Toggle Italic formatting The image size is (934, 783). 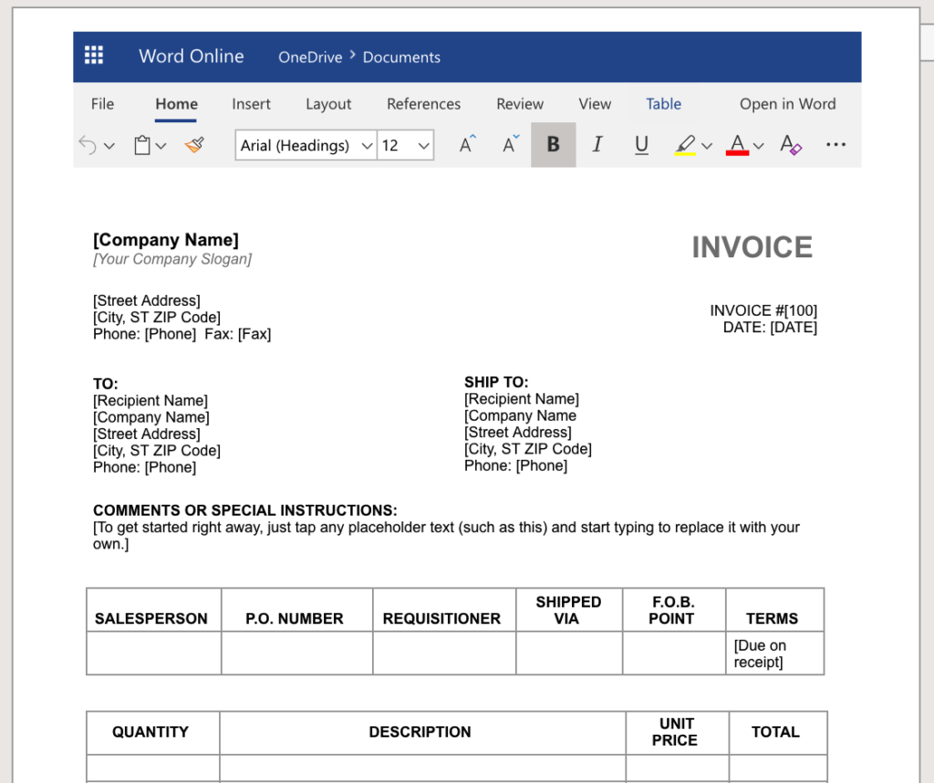pyautogui.click(x=597, y=144)
